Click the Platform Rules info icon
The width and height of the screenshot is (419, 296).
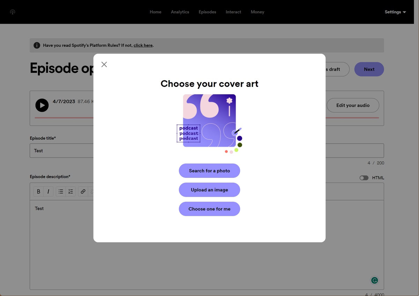37,45
